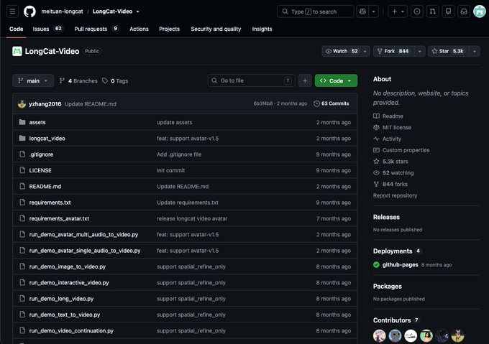The image size is (489, 344).
Task: Open the MIT license link
Action: coord(396,127)
